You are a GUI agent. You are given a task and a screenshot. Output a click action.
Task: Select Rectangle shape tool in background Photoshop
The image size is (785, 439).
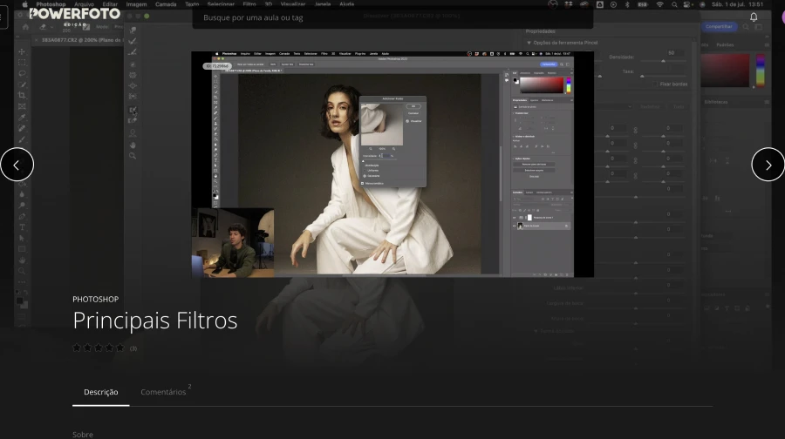pos(22,249)
